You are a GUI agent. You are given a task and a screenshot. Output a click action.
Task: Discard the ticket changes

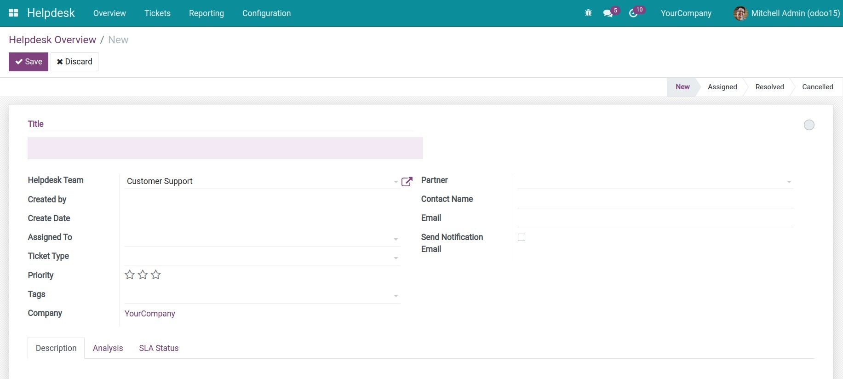pos(75,62)
